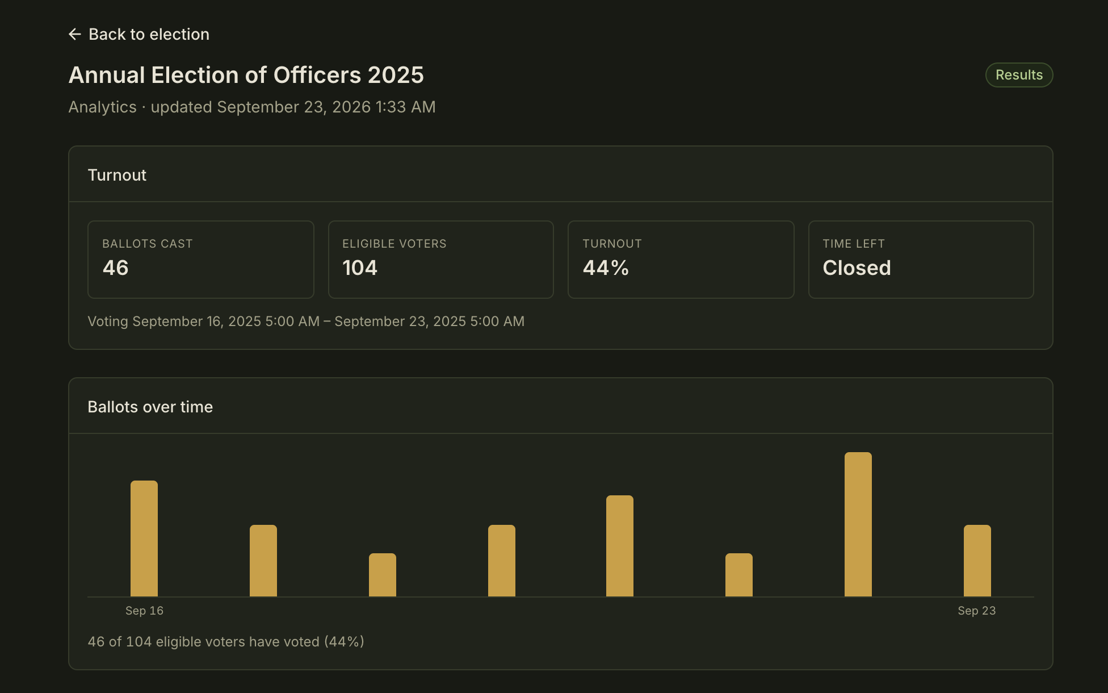Open the Back to election link

click(x=139, y=34)
